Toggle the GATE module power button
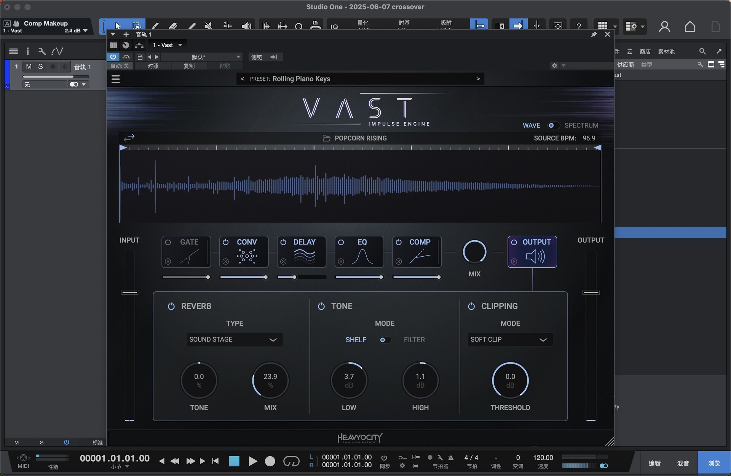The image size is (731, 476). [x=168, y=242]
